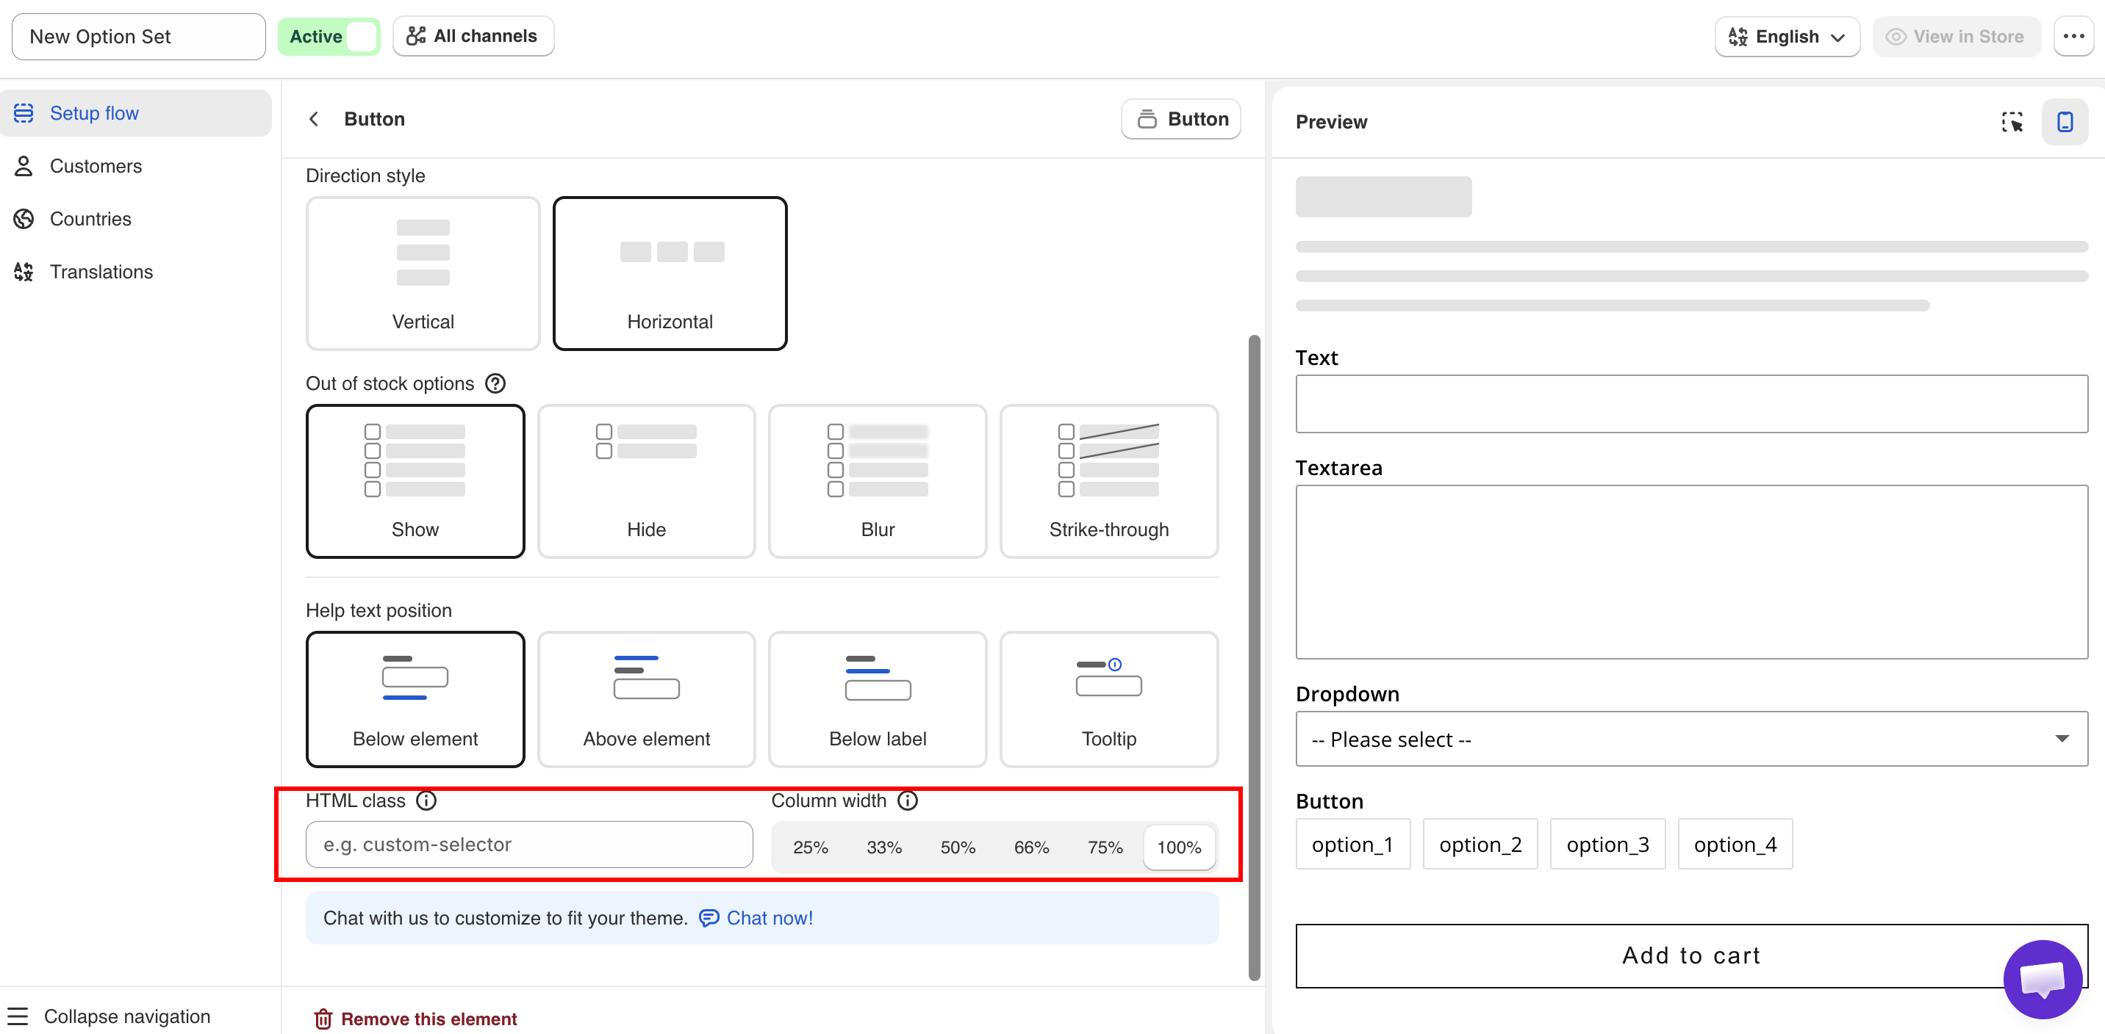The height and width of the screenshot is (1034, 2105).
Task: Select option_3 button in Preview
Action: click(1607, 844)
